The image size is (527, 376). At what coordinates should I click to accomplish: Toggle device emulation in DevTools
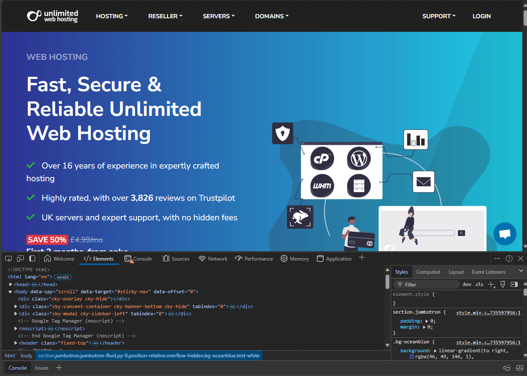pos(20,258)
